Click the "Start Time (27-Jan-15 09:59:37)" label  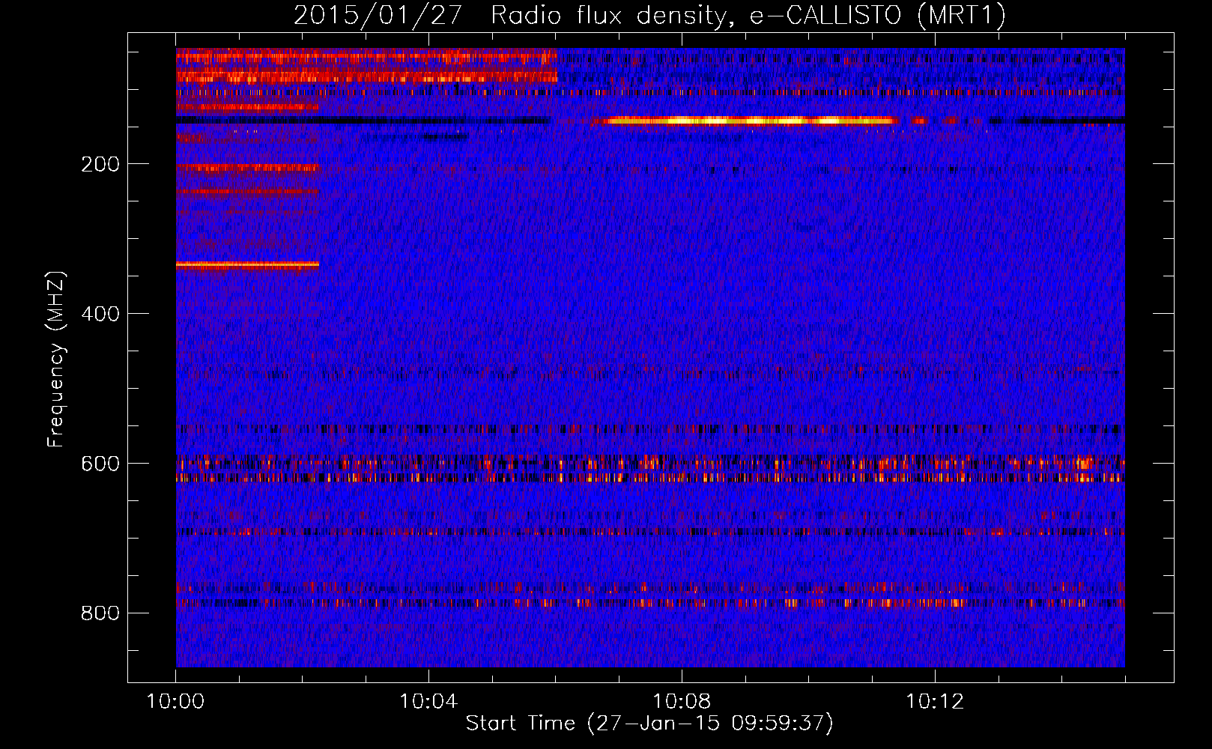point(649,723)
